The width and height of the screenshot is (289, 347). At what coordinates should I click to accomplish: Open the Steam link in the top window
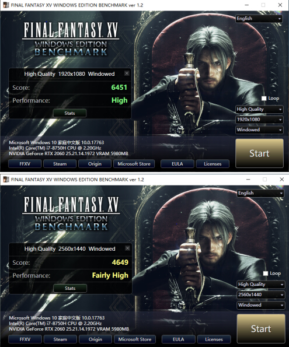(60, 164)
